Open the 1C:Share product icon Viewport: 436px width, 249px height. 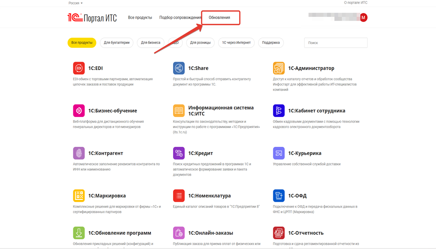[179, 68]
